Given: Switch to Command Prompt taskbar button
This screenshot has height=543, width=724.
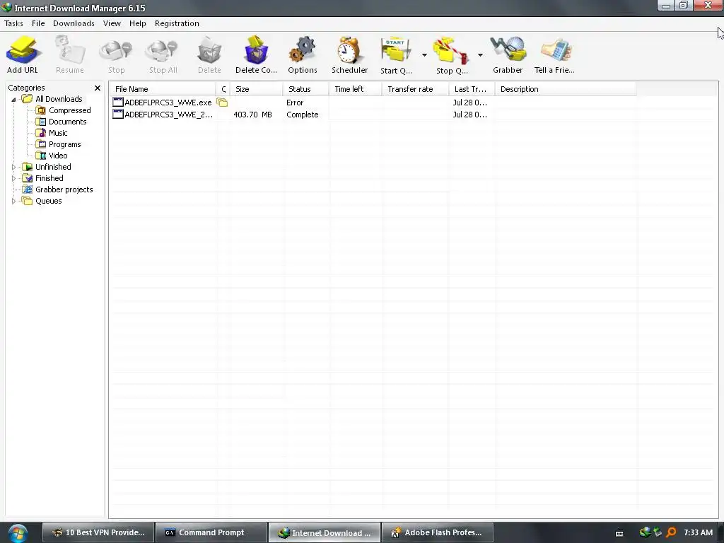Looking at the screenshot, I should (x=211, y=532).
